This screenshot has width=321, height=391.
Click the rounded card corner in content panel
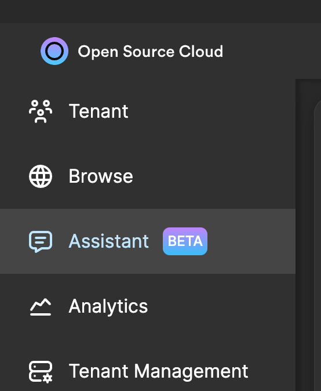pos(318,107)
